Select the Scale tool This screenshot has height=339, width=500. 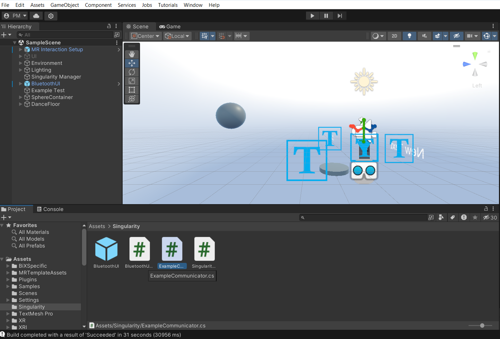[x=132, y=81]
